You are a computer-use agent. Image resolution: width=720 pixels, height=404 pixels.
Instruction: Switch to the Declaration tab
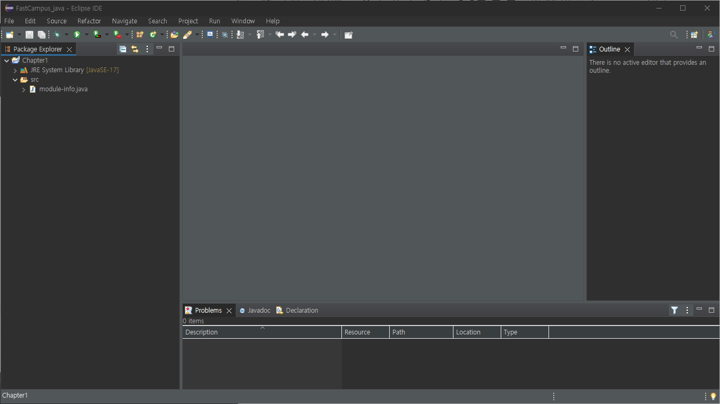click(297, 311)
